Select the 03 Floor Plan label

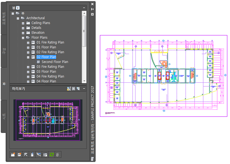click(x=46, y=72)
